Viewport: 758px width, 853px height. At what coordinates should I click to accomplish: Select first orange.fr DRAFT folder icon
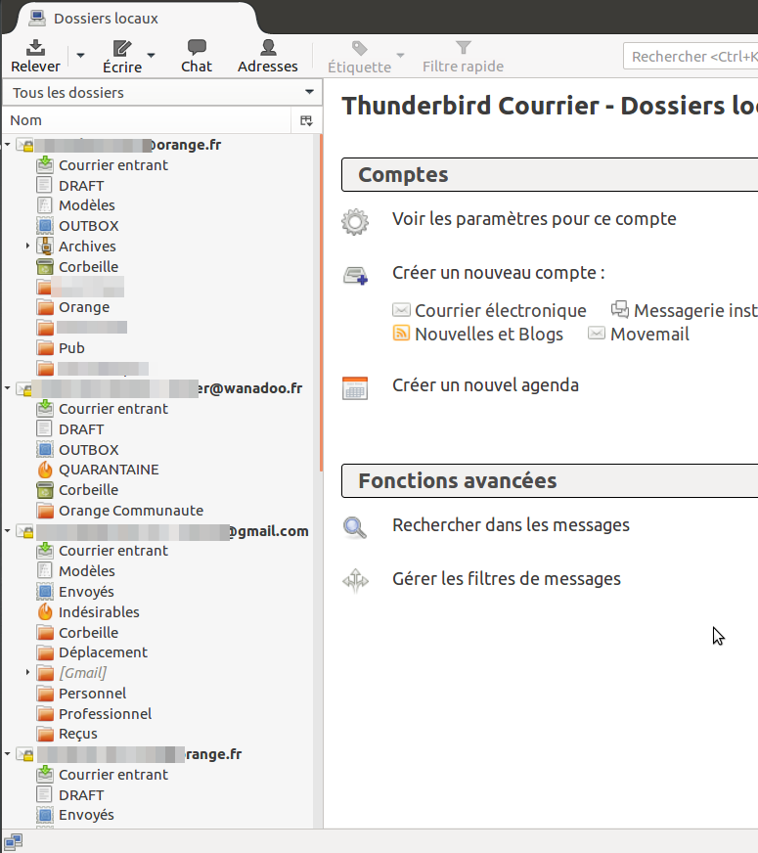pos(45,186)
